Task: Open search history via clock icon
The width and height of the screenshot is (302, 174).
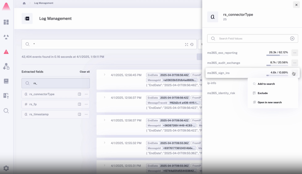Action: [x=192, y=44]
